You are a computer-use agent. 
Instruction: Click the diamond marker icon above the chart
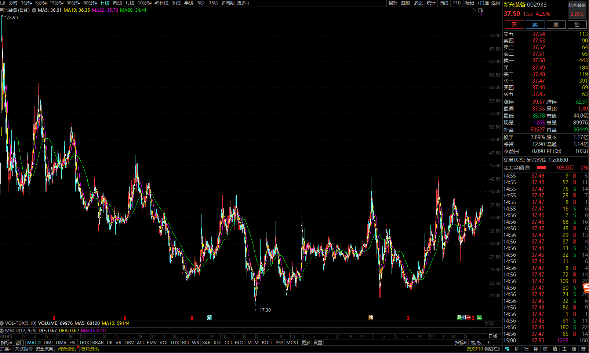(x=473, y=10)
